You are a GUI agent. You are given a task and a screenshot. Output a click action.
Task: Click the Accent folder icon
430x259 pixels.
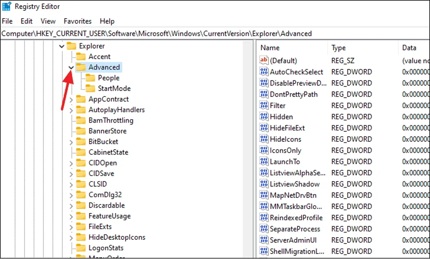[x=81, y=56]
